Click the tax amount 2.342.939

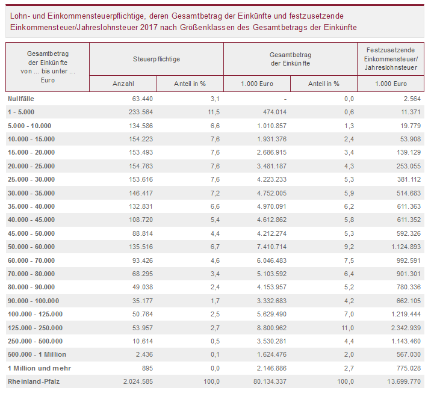tap(404, 328)
